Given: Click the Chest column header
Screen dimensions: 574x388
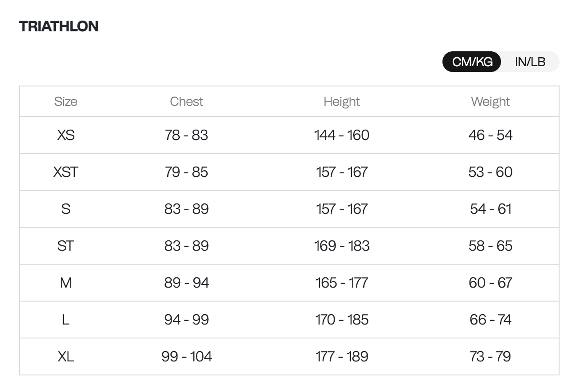Looking at the screenshot, I should (186, 102).
